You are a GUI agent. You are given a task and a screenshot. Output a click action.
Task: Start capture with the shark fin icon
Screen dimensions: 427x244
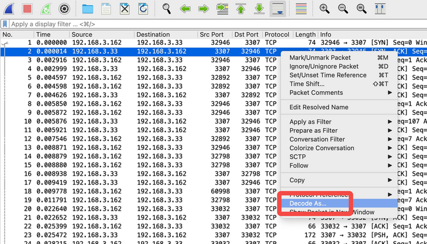[x=9, y=9]
